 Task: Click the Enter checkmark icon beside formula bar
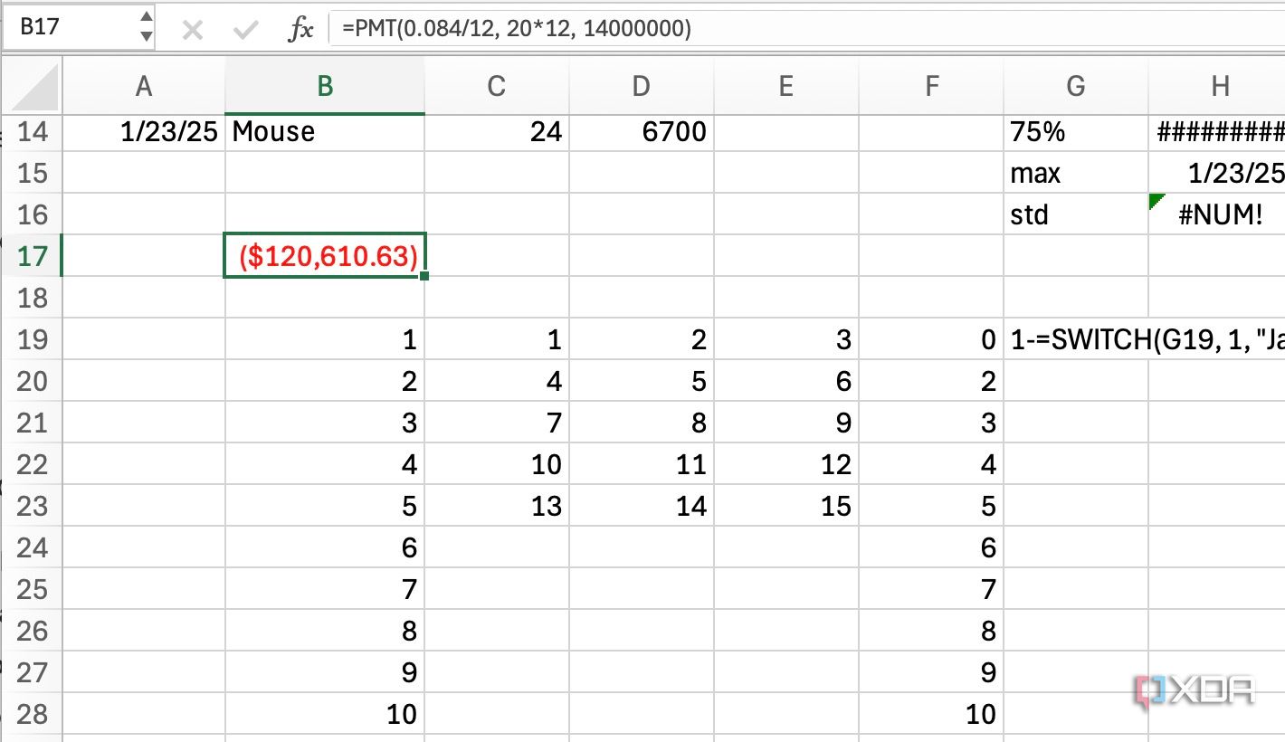click(x=243, y=29)
